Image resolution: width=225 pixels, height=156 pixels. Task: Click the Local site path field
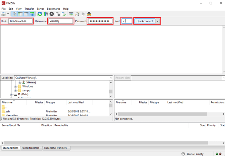(x=62, y=78)
